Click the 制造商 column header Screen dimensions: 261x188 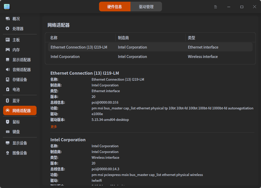[x=123, y=38]
